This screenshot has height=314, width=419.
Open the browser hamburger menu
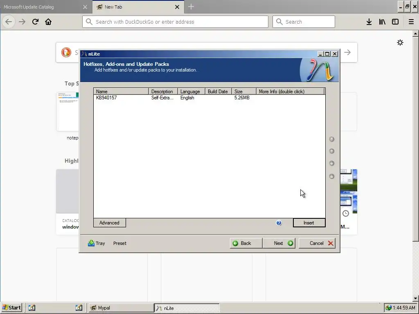pyautogui.click(x=411, y=22)
